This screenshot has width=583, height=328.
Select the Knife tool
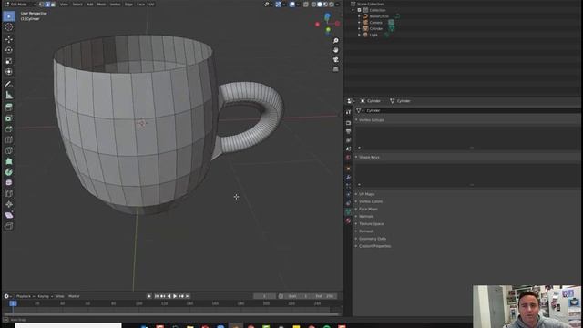9,150
